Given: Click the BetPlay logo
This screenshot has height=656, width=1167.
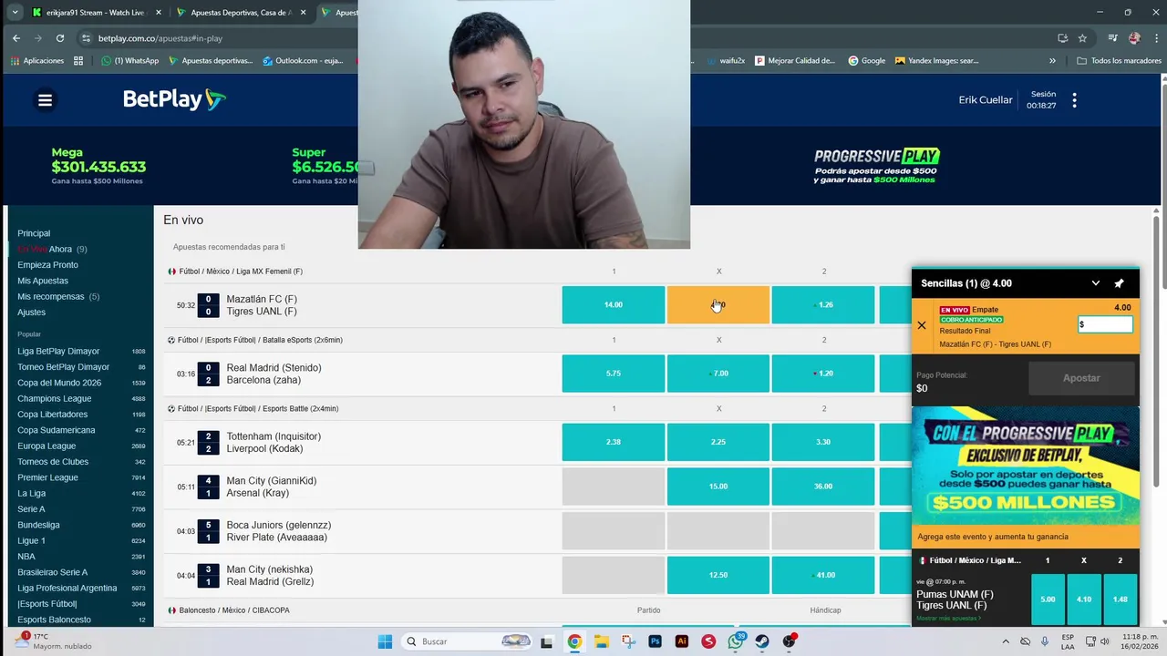Looking at the screenshot, I should click(174, 99).
